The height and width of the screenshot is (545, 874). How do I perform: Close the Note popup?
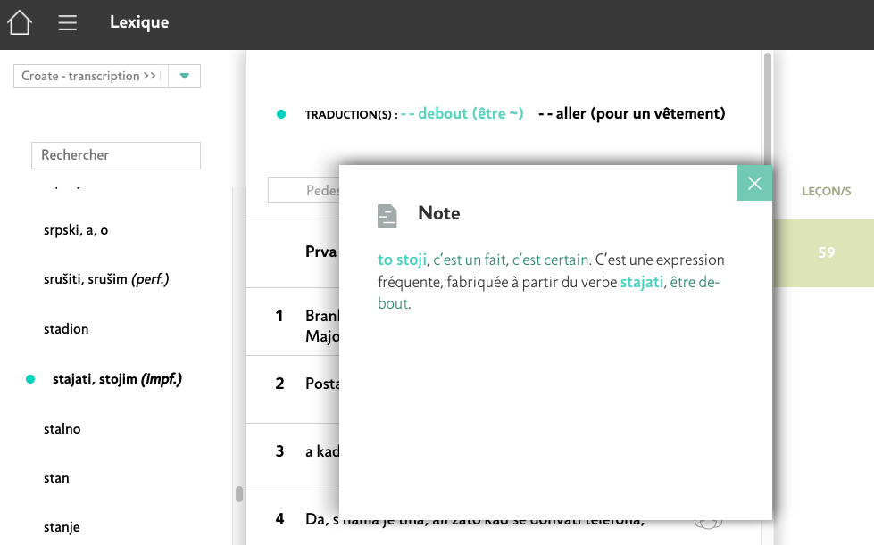tap(754, 183)
